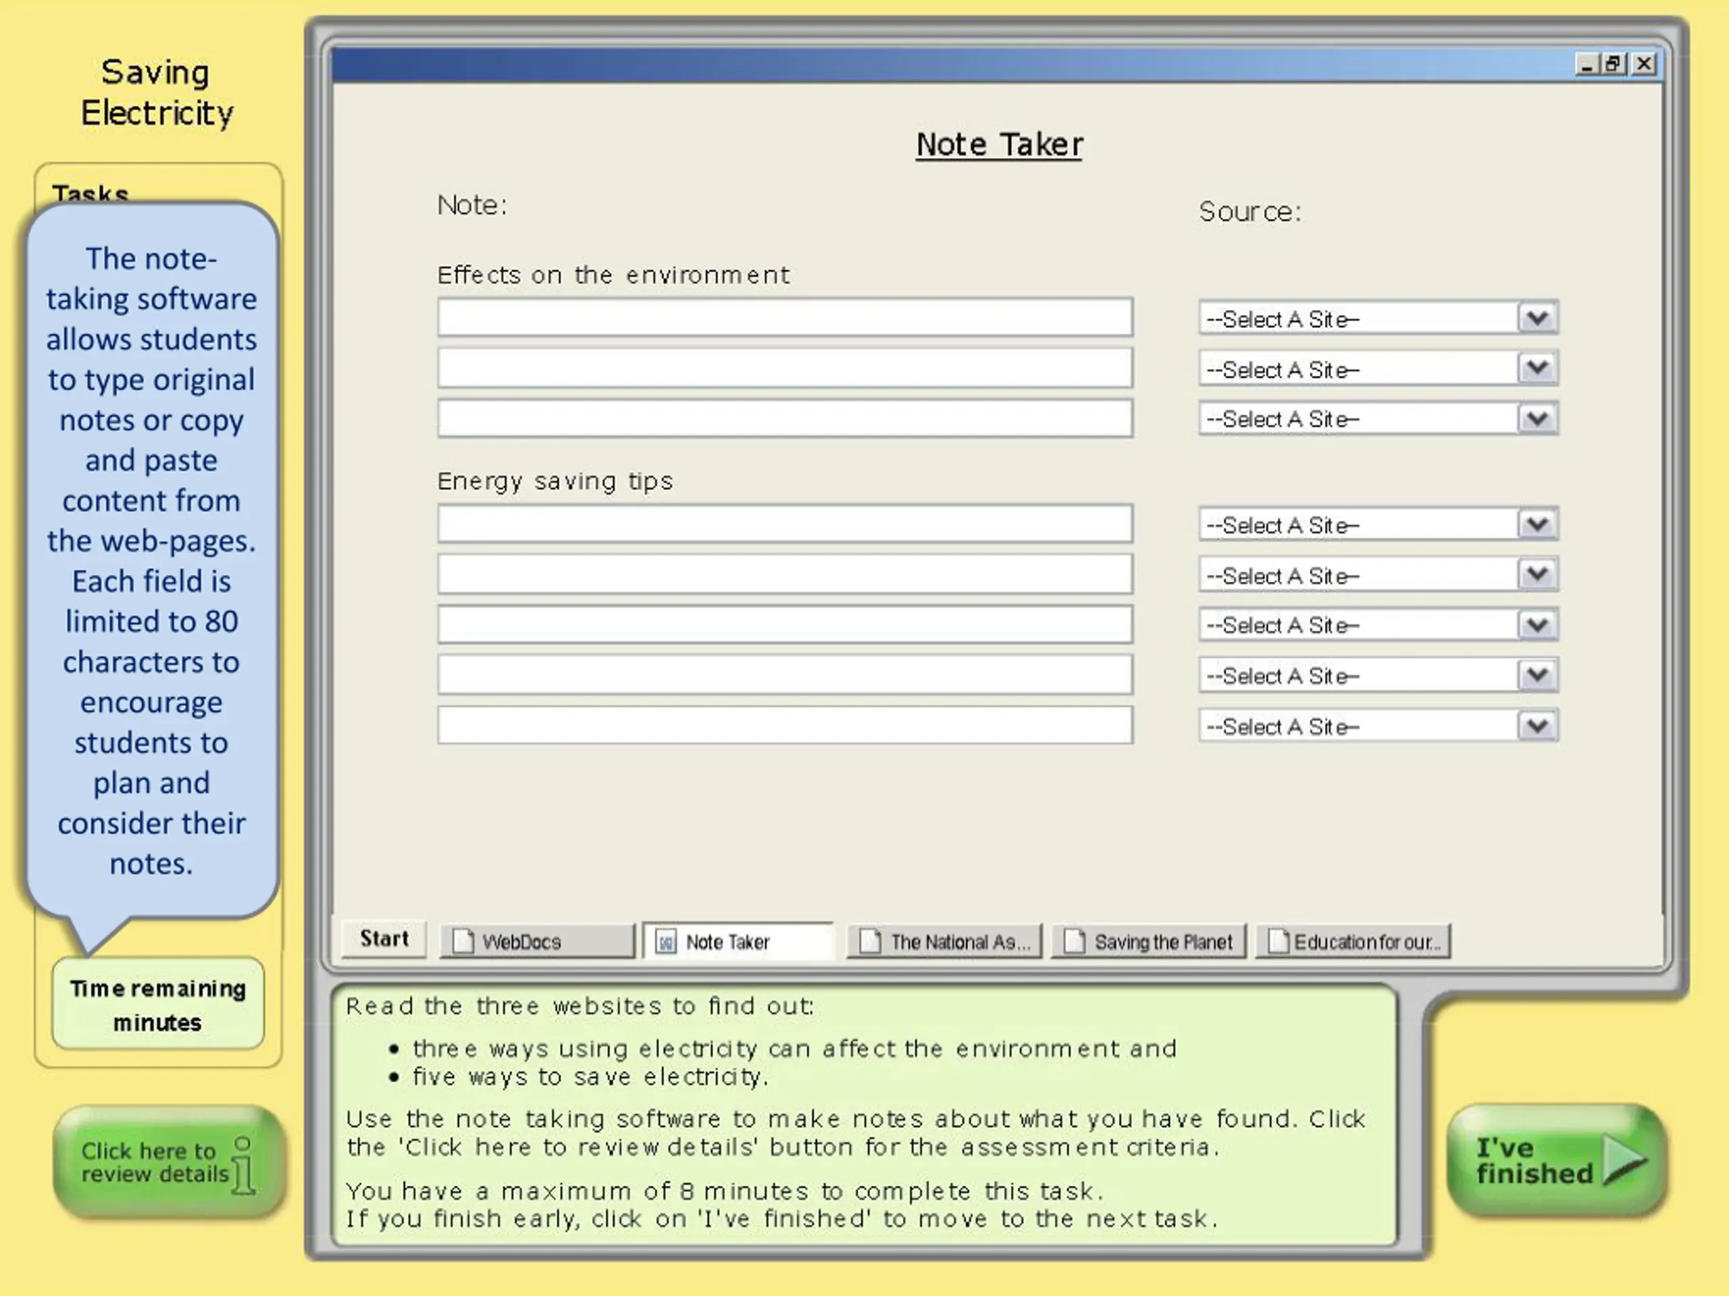Open the first Effects on environment source dropdown
This screenshot has width=1729, height=1296.
point(1378,318)
